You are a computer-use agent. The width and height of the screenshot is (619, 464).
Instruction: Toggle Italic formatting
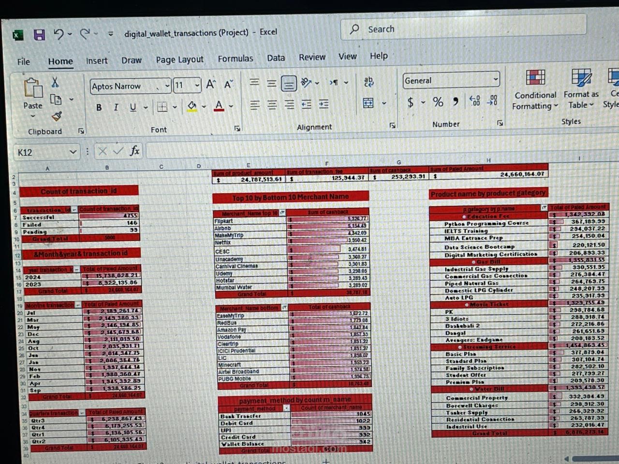pyautogui.click(x=116, y=107)
